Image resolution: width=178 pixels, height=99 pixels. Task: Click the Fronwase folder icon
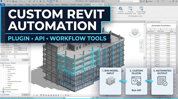coord(3,91)
